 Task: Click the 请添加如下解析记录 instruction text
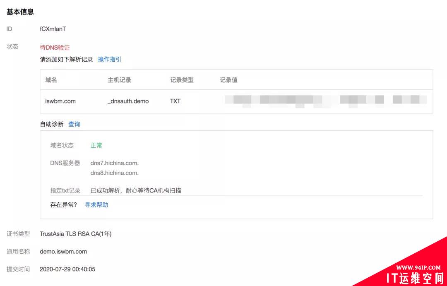[x=66, y=59]
